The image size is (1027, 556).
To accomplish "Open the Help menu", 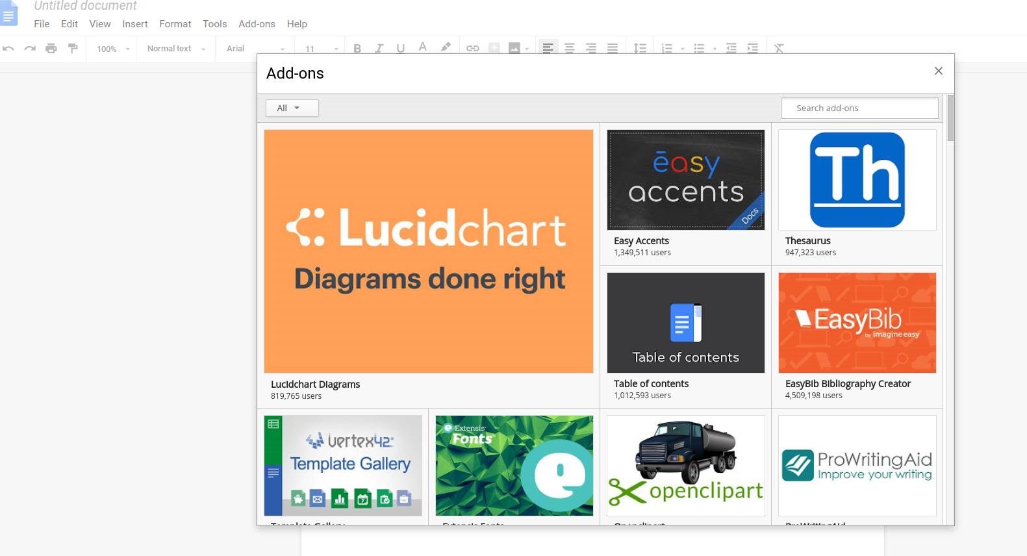I will click(297, 24).
